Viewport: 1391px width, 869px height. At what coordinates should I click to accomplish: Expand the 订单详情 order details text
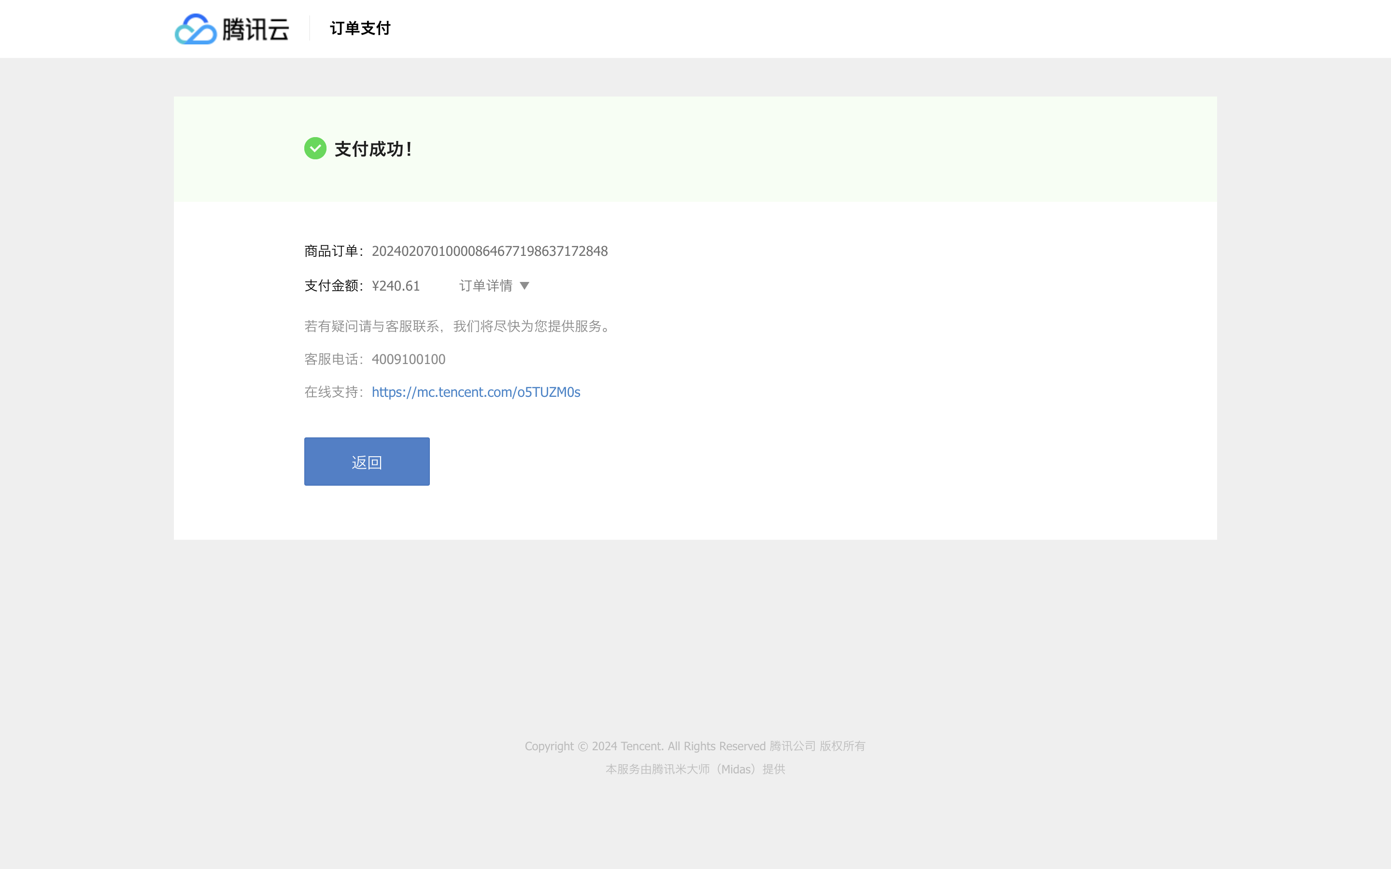pyautogui.click(x=486, y=286)
